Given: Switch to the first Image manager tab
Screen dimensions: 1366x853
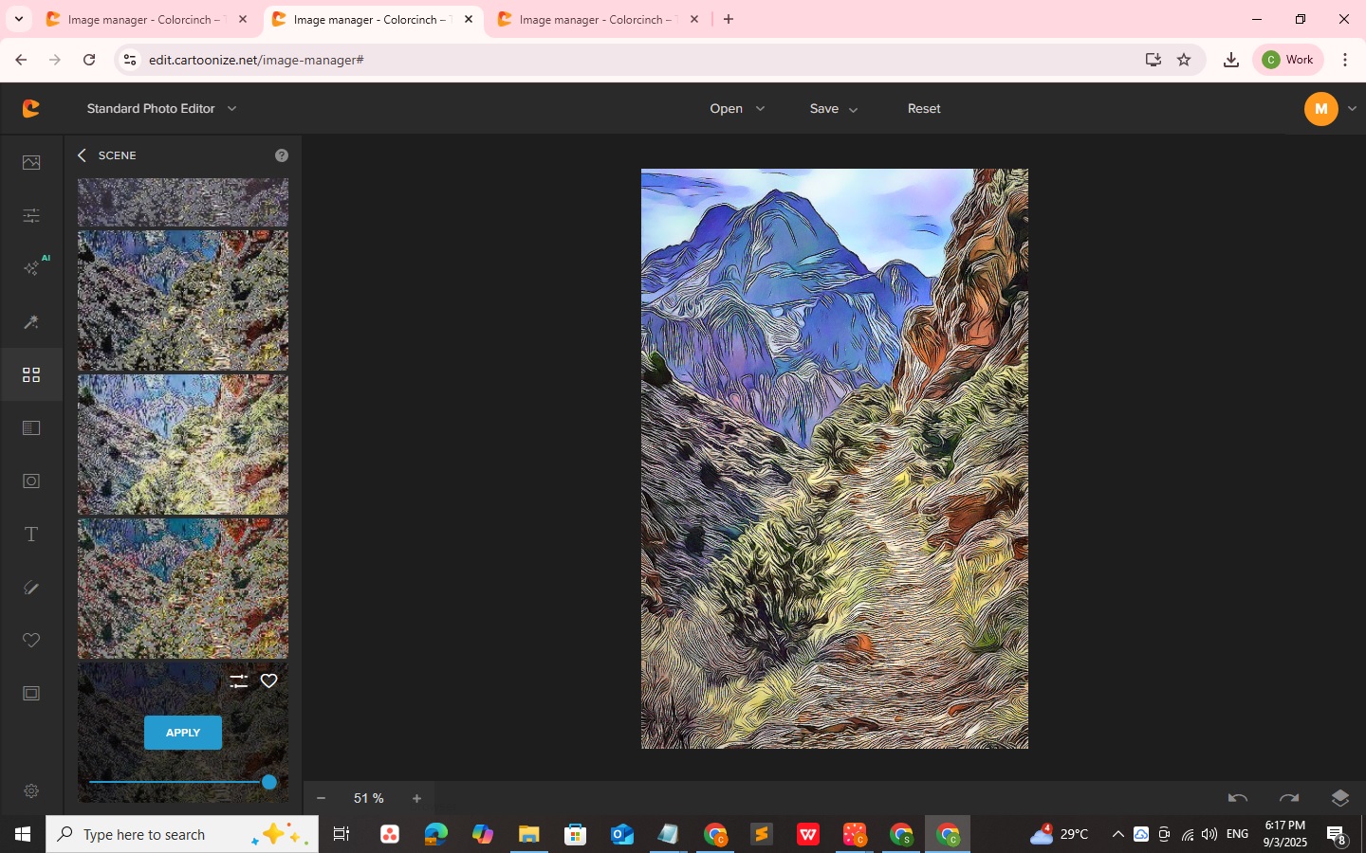Looking at the screenshot, I should (144, 19).
